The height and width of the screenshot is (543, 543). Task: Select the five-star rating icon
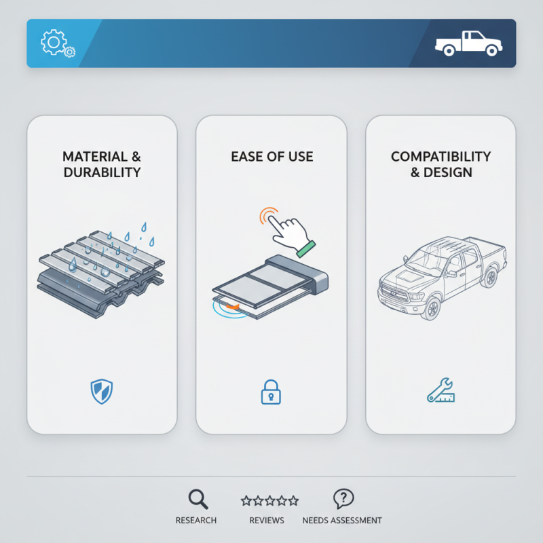point(269,500)
